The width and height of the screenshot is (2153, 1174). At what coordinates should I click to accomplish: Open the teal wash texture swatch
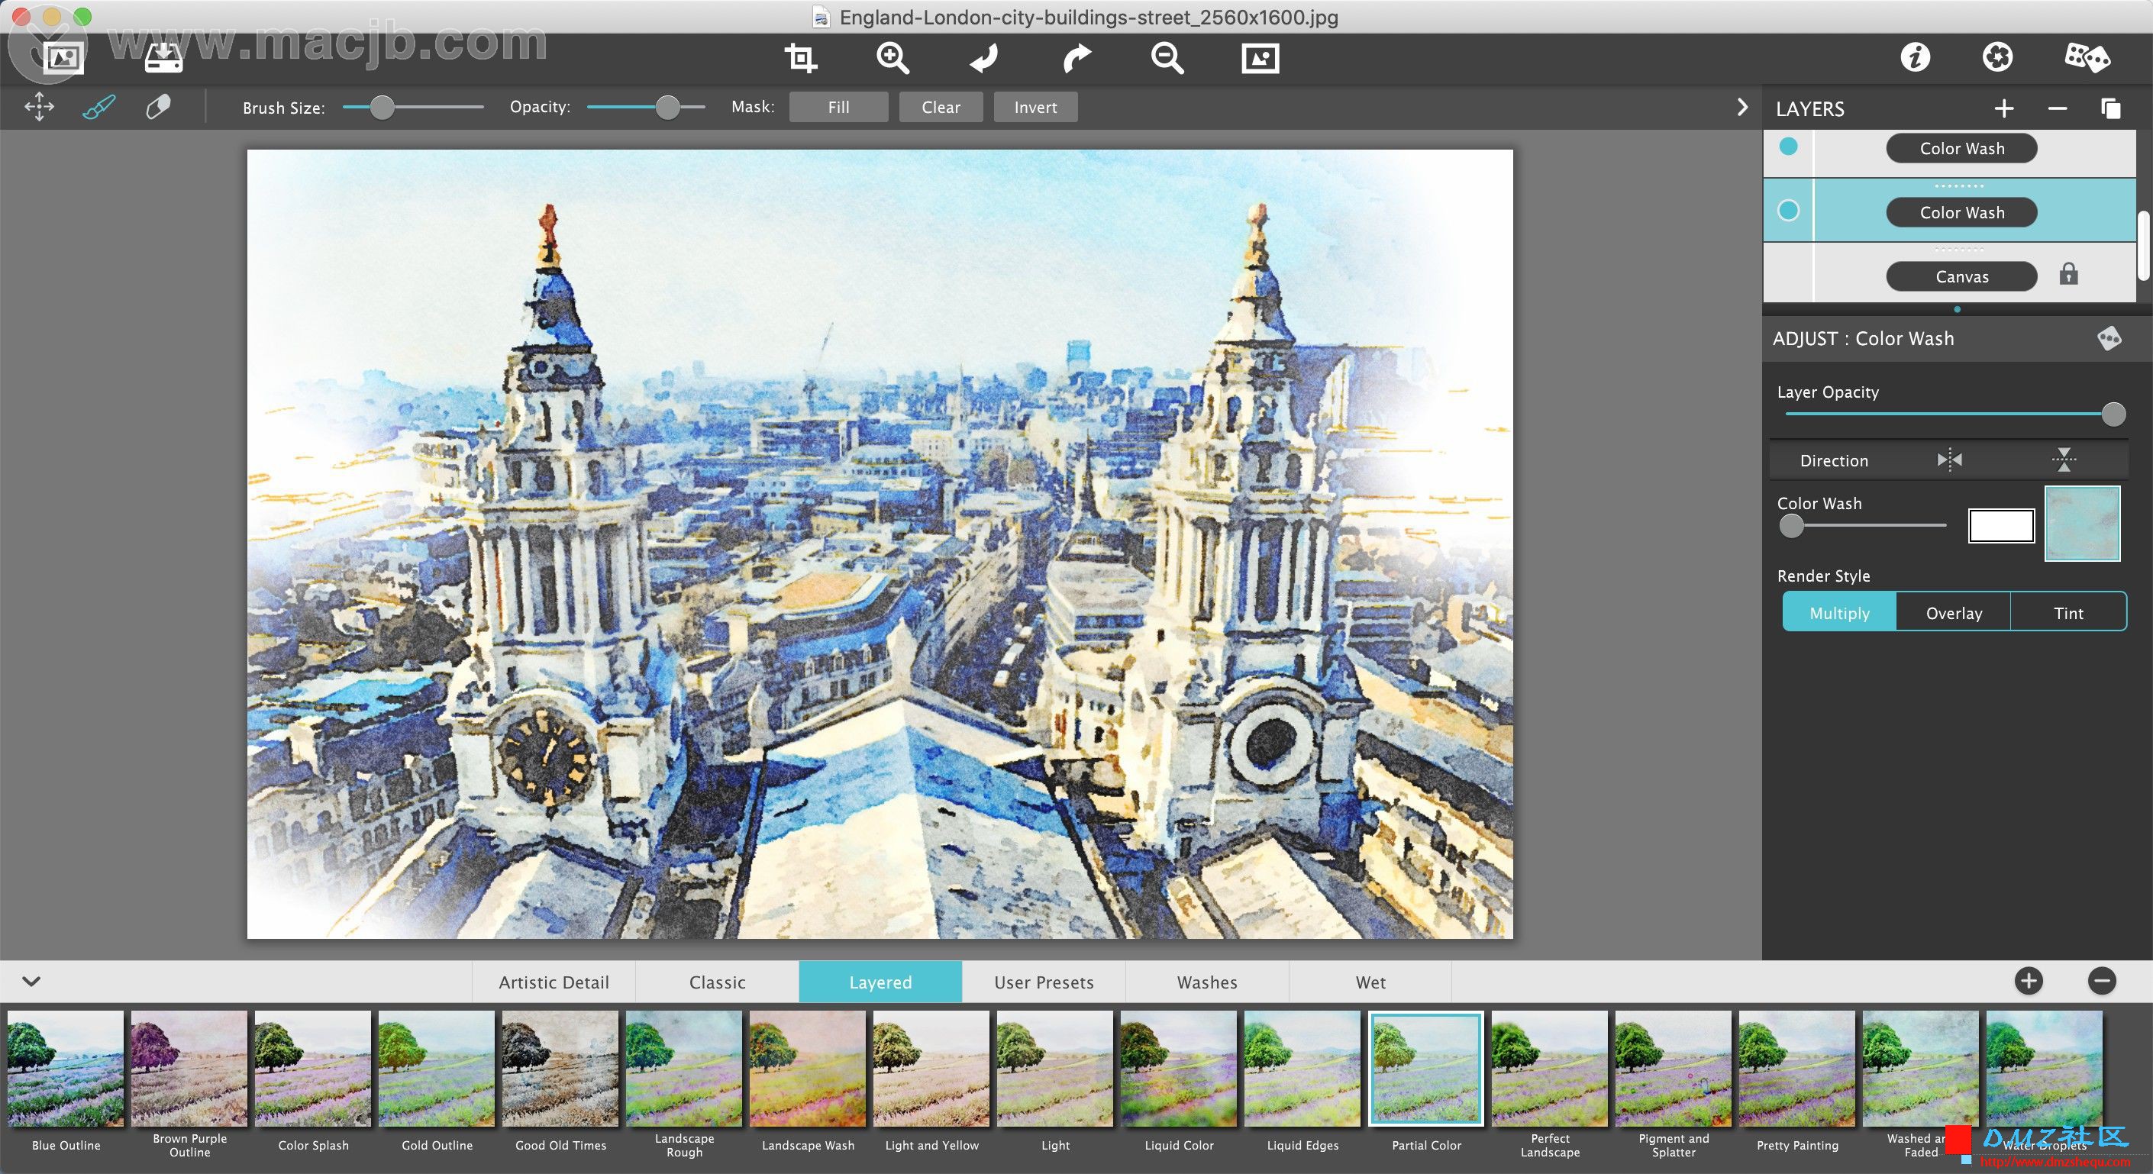click(2082, 523)
